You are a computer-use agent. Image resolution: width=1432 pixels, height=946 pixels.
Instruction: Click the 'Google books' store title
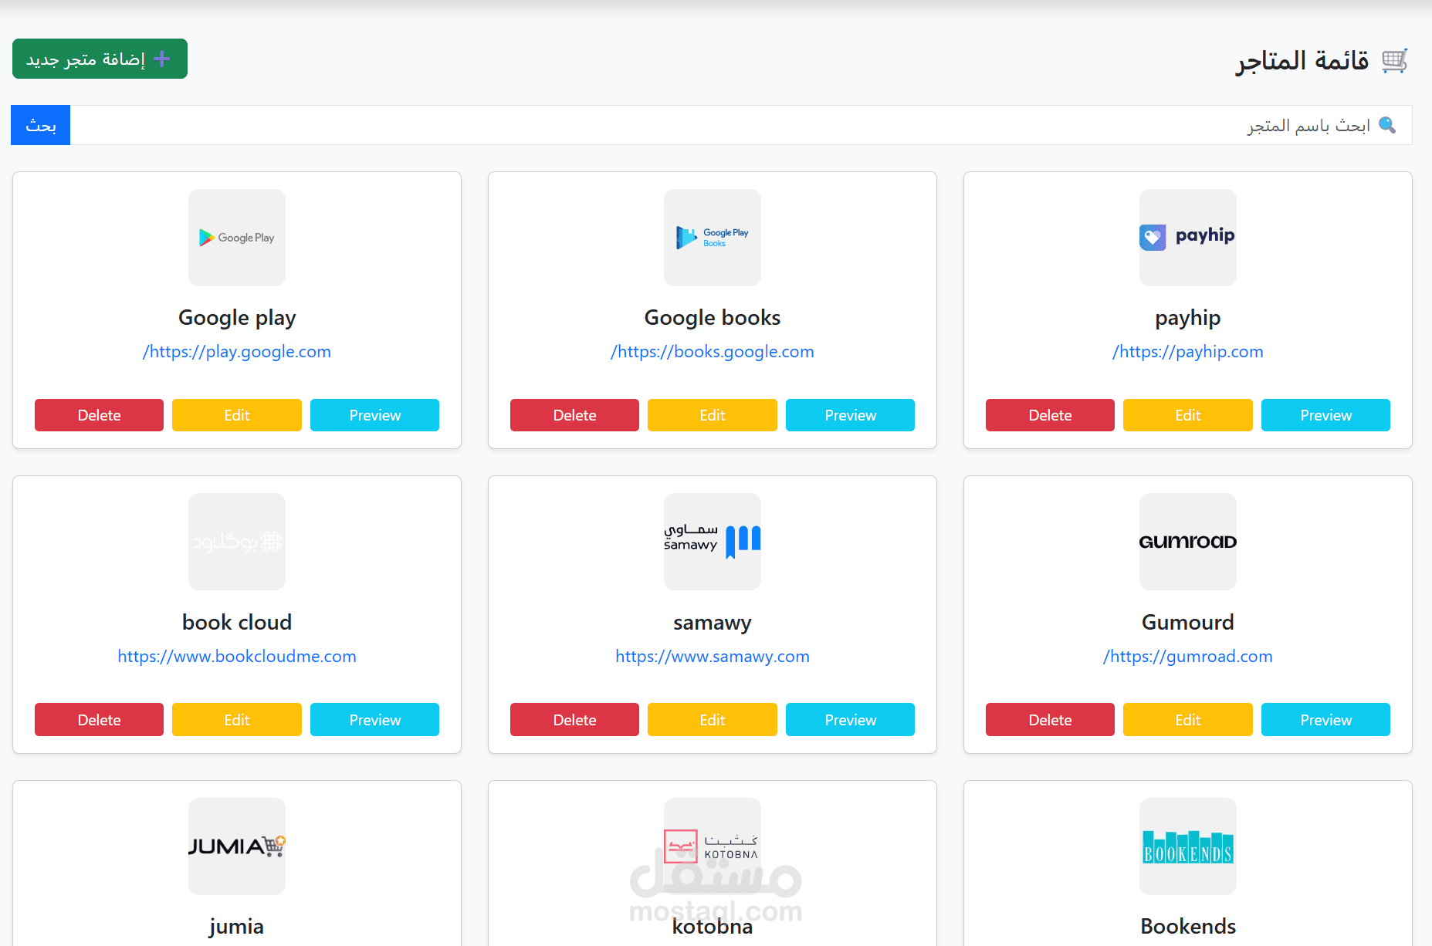pos(713,318)
